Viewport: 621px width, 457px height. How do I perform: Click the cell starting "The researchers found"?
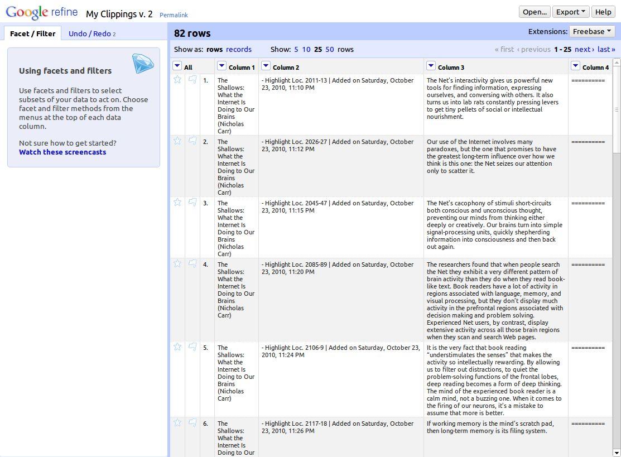(496, 300)
